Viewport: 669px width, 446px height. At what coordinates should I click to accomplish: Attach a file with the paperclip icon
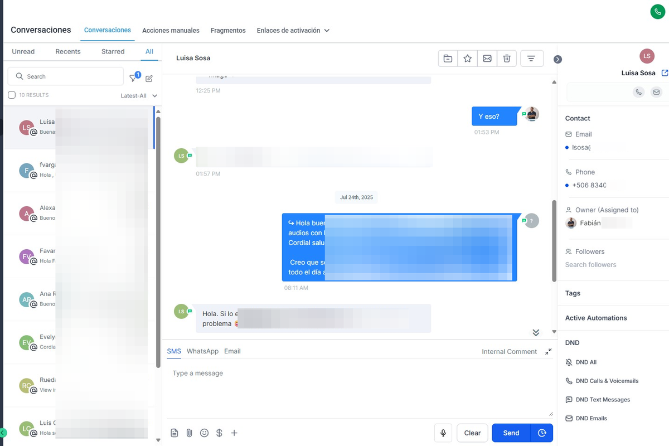pyautogui.click(x=189, y=433)
